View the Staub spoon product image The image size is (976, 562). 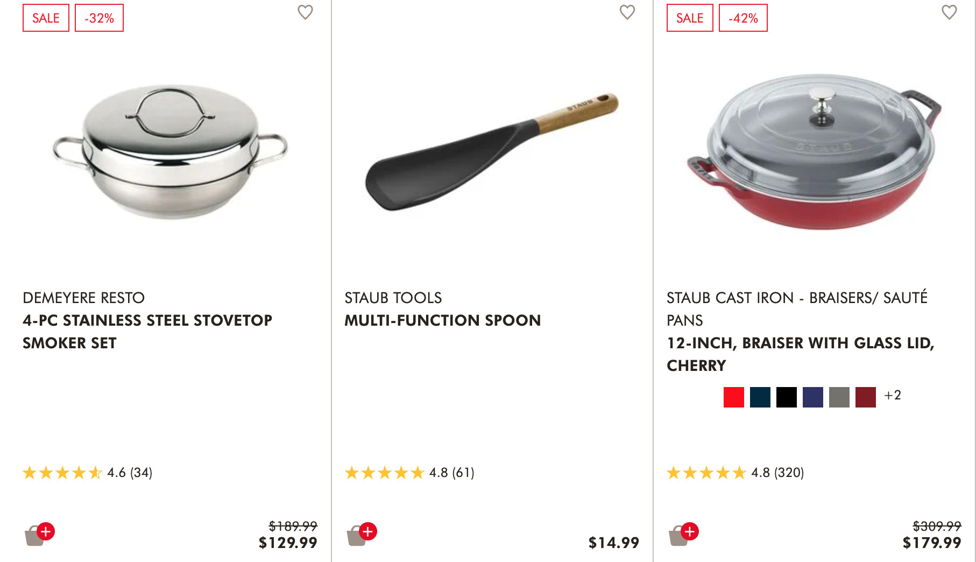492,151
